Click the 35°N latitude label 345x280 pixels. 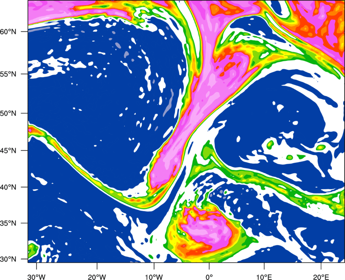8,223
